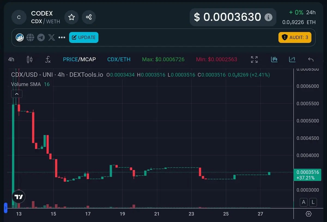Collapse the indicator legend chevron

pyautogui.click(x=17, y=94)
